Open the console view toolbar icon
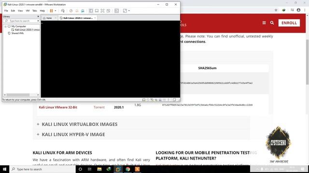309x173 pixels. 117,11
